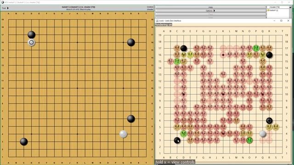Click the white stone at Q4 in Lizzie
Screen dimensions: 294x165
pyautogui.click(x=263, y=133)
